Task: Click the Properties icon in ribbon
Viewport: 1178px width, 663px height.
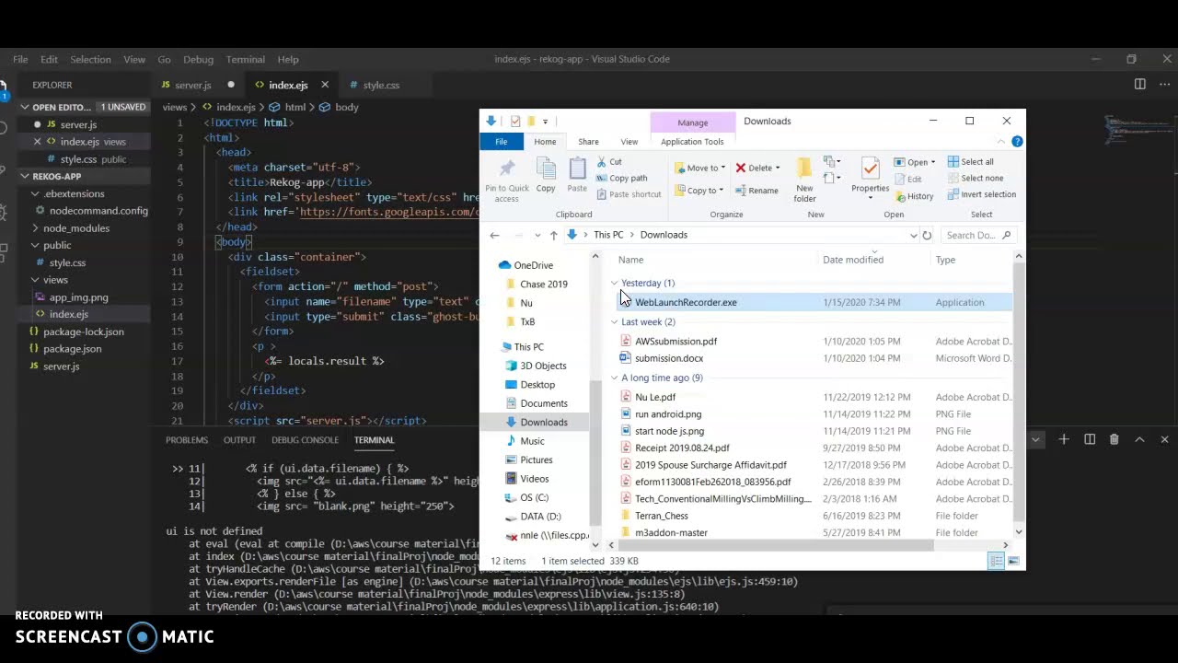Action: (870, 169)
